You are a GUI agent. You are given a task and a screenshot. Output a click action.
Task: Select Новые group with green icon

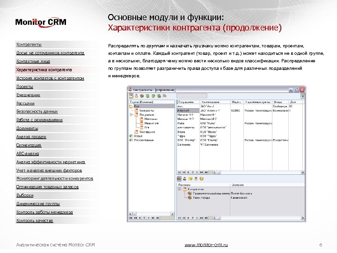138,136
